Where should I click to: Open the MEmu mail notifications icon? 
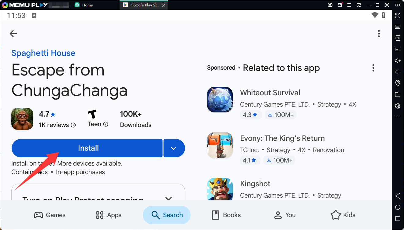pyautogui.click(x=340, y=5)
